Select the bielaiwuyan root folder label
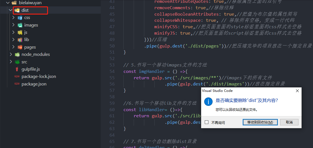Viewport: 313px width, 148px height. click(30, 3)
